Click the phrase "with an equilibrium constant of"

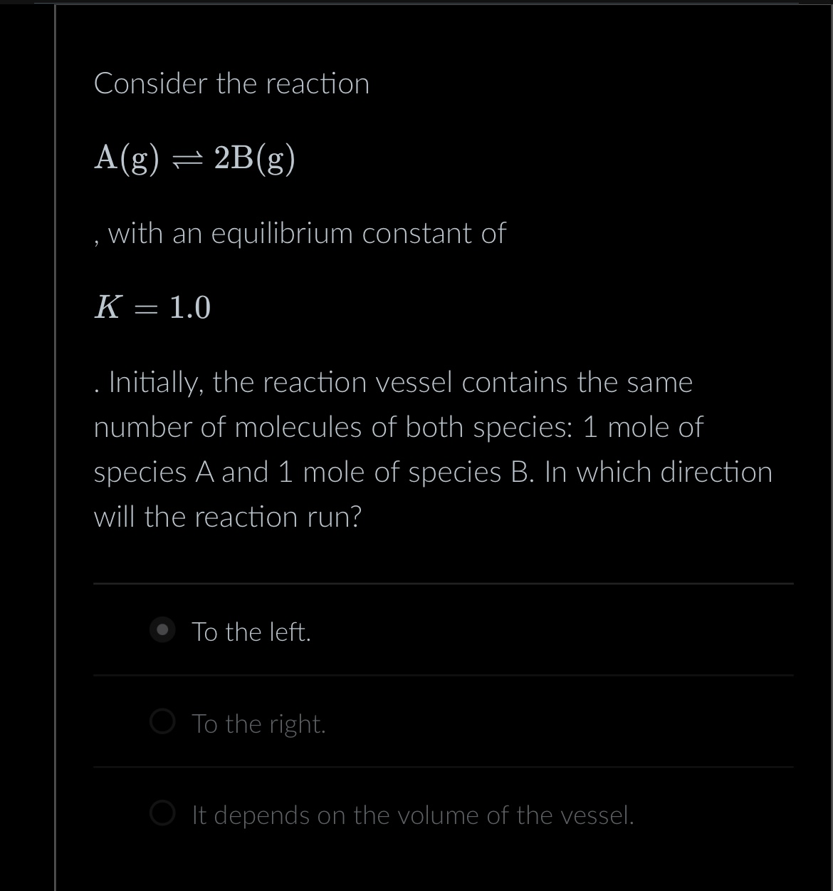300,233
